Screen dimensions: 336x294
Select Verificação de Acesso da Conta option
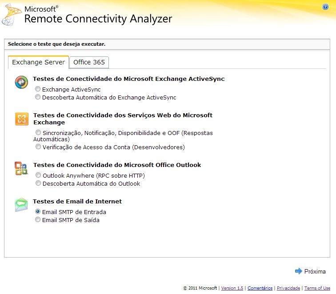38,147
